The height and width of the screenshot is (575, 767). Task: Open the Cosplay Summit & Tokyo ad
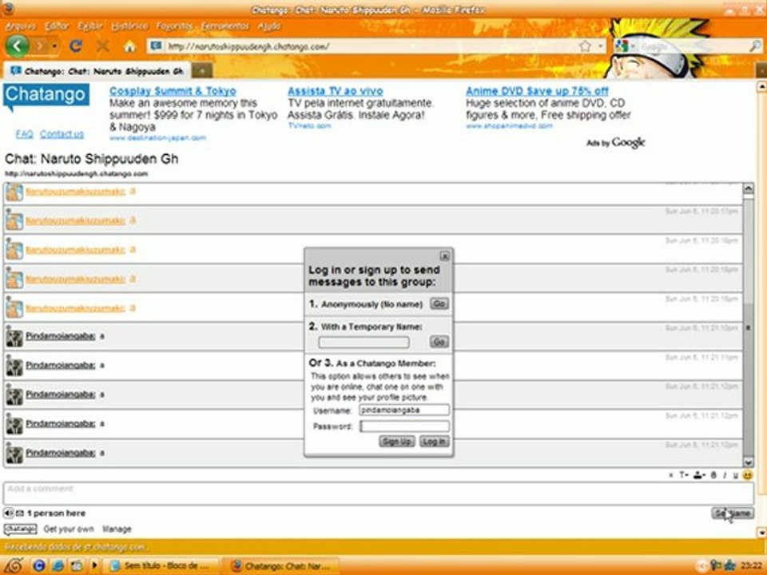pos(173,91)
